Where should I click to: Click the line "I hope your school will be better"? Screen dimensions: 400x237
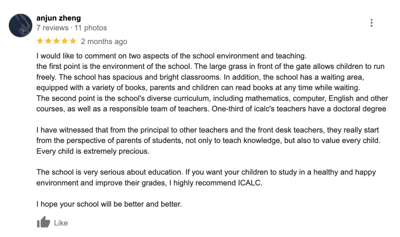click(x=109, y=204)
